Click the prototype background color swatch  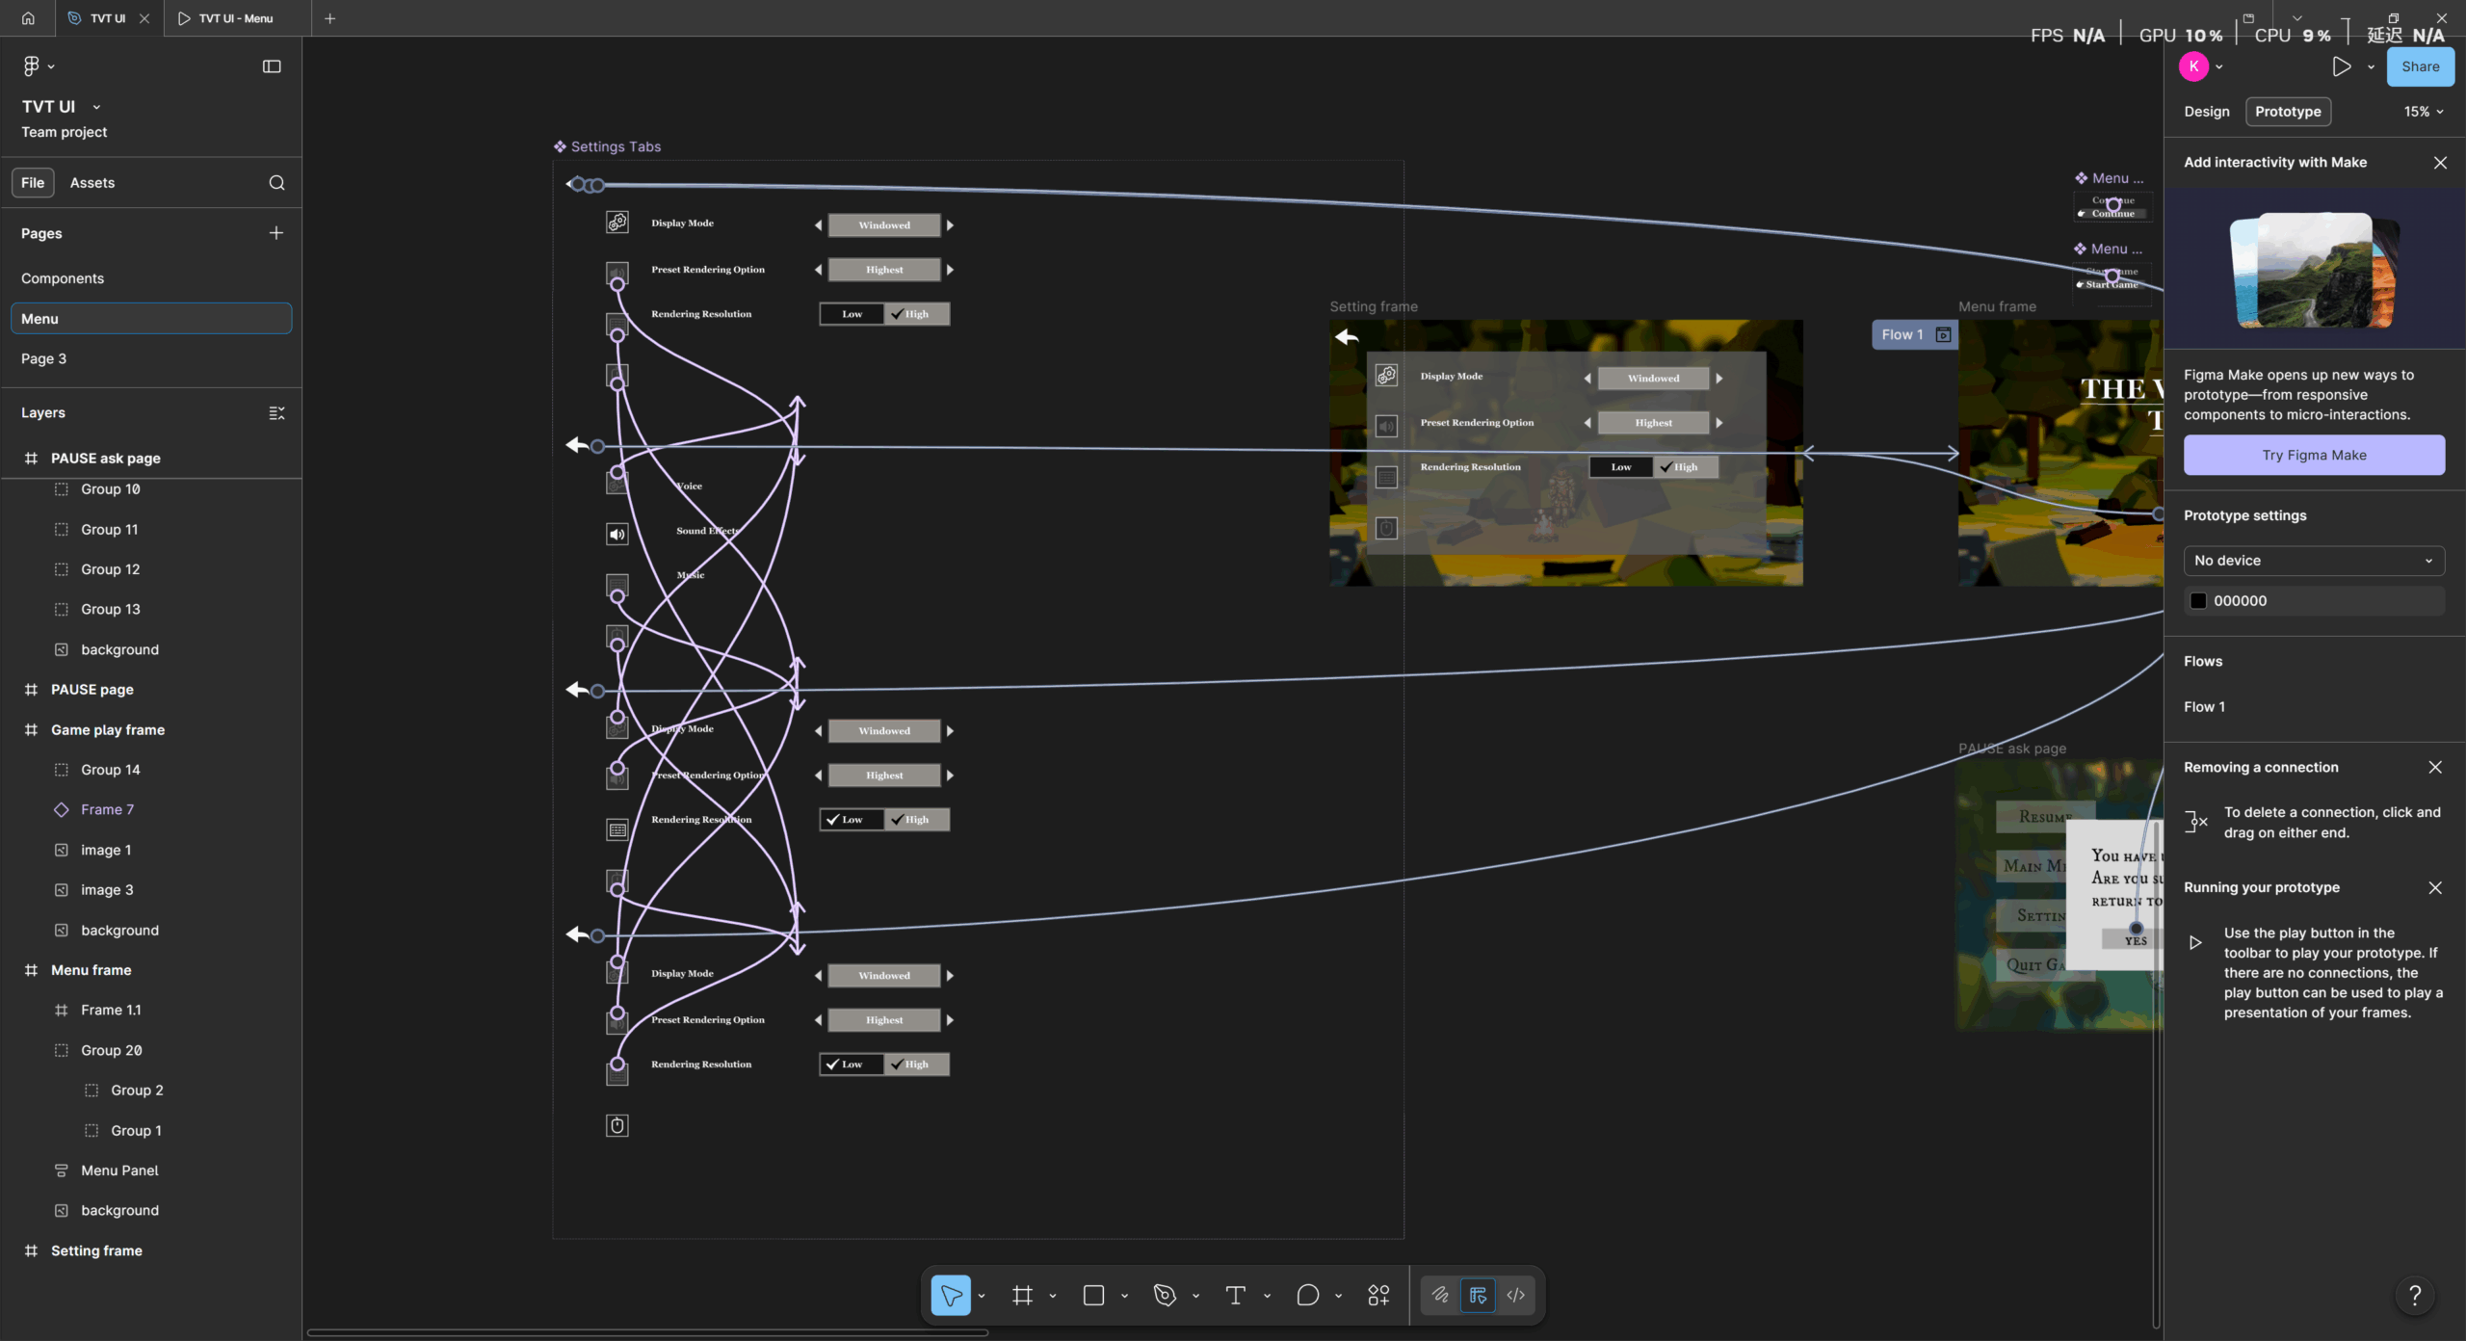2198,601
